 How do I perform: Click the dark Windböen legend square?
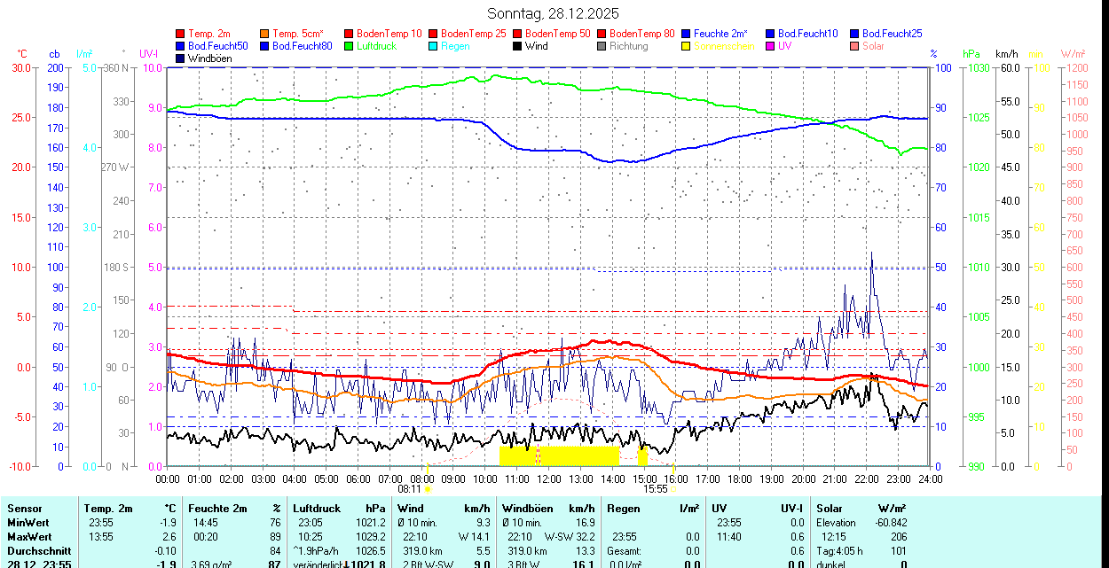click(x=181, y=58)
